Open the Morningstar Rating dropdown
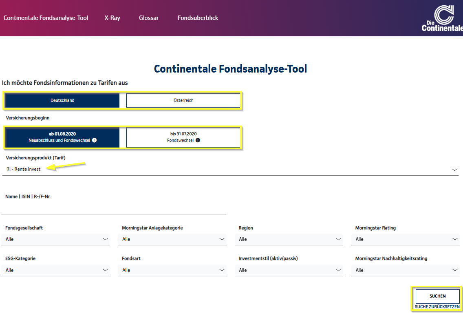 [x=406, y=239]
